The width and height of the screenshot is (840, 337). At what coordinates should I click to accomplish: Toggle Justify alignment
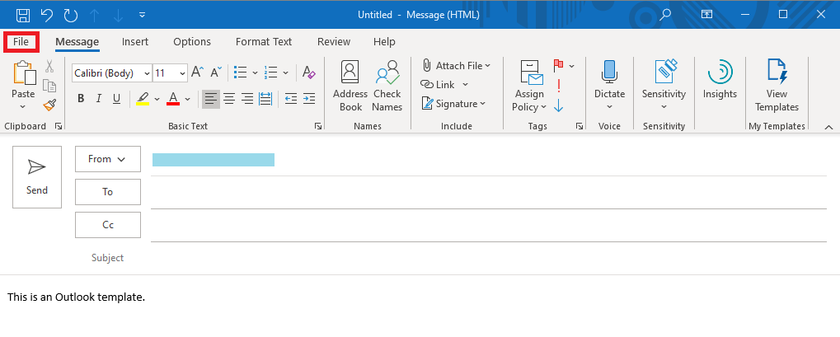265,99
